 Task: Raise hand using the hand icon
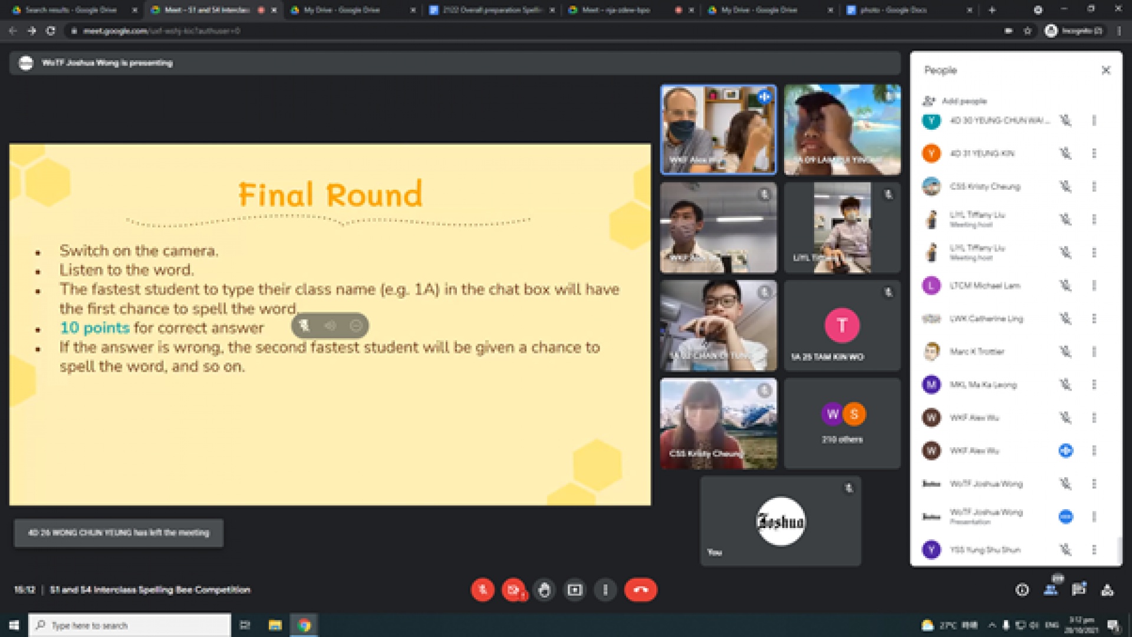[x=544, y=590]
